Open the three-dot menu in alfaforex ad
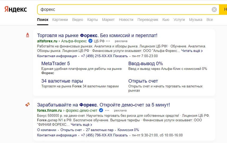Screen dimensions: 227x143 click(108, 41)
